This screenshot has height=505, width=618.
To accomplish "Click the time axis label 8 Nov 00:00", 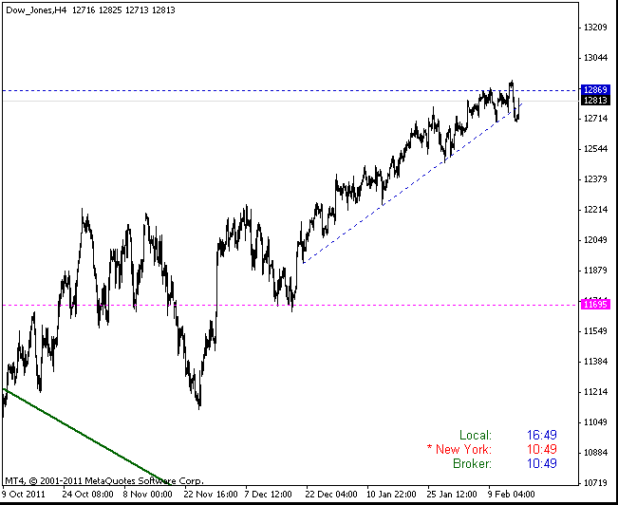I will pos(147,494).
